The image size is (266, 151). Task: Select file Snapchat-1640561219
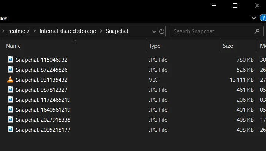point(43,110)
